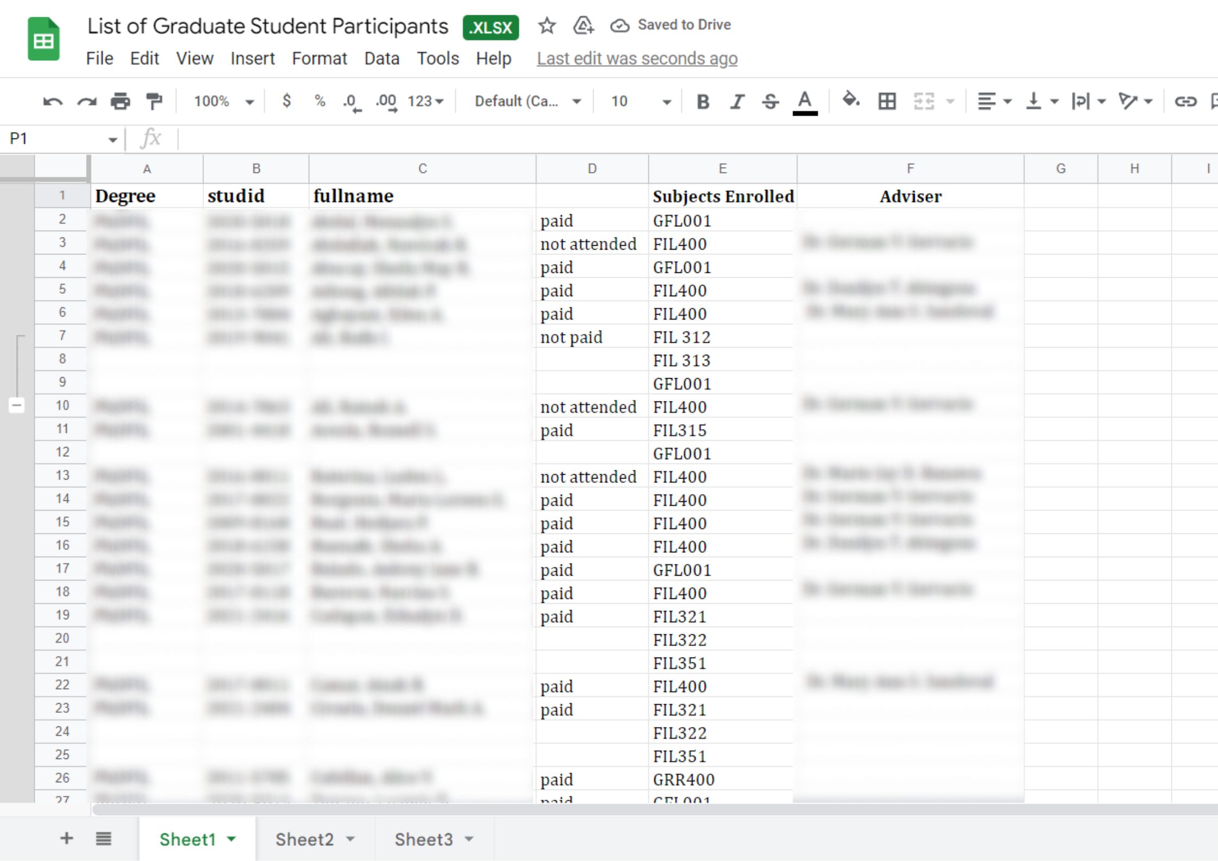Open the View menu
This screenshot has height=861, width=1218.
click(x=195, y=58)
